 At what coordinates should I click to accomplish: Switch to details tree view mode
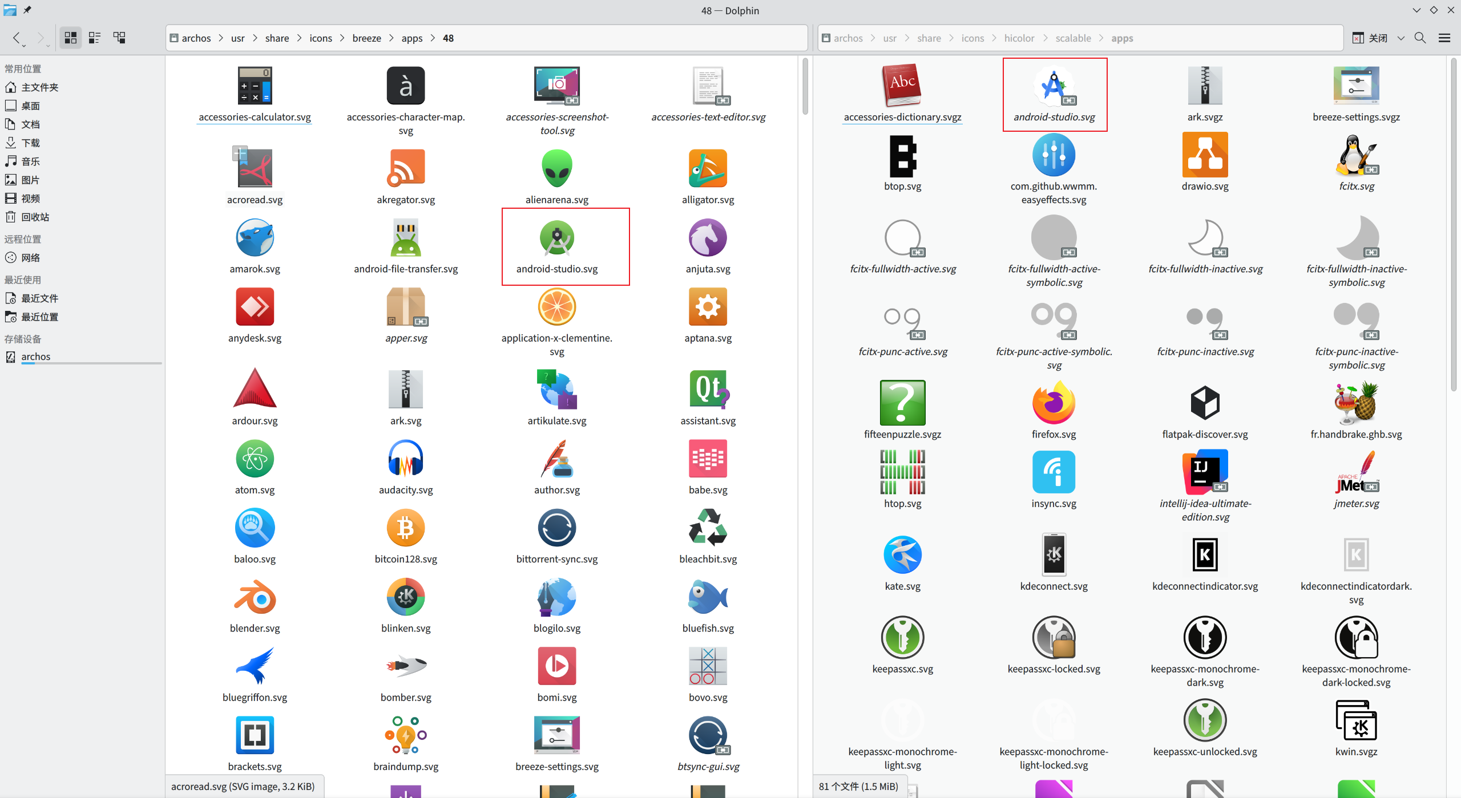pos(119,38)
